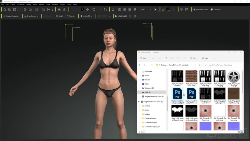The image size is (250, 141).
Task: Toggle the Turntable view
Action: click(x=216, y=10)
